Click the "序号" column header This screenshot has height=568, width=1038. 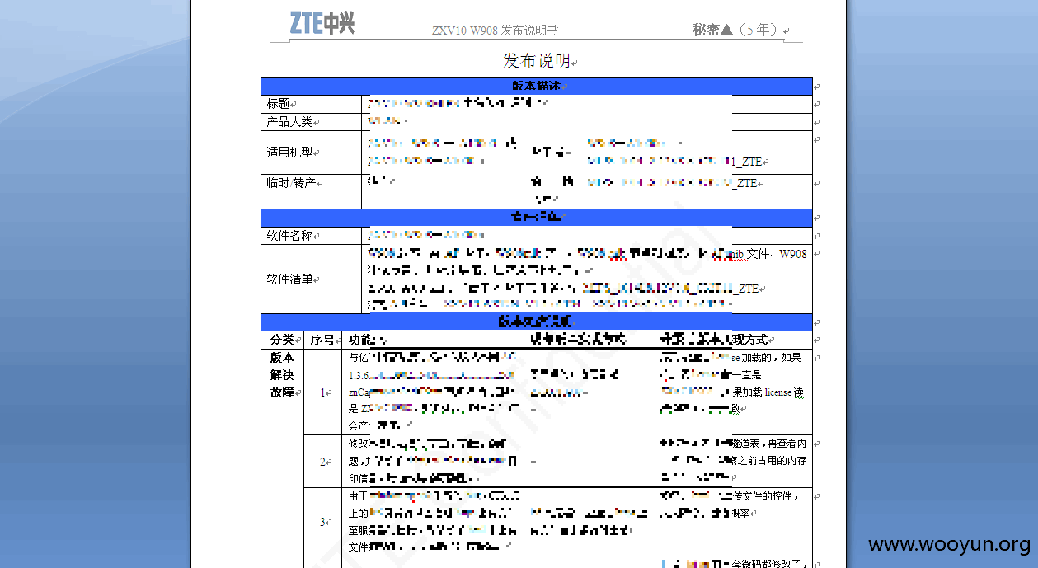(323, 340)
